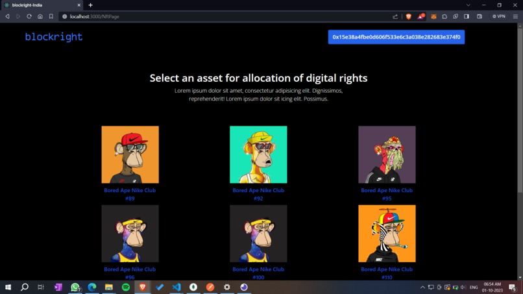This screenshot has height=294, width=523.
Task: Open OneNote from the taskbar
Action: [58, 287]
